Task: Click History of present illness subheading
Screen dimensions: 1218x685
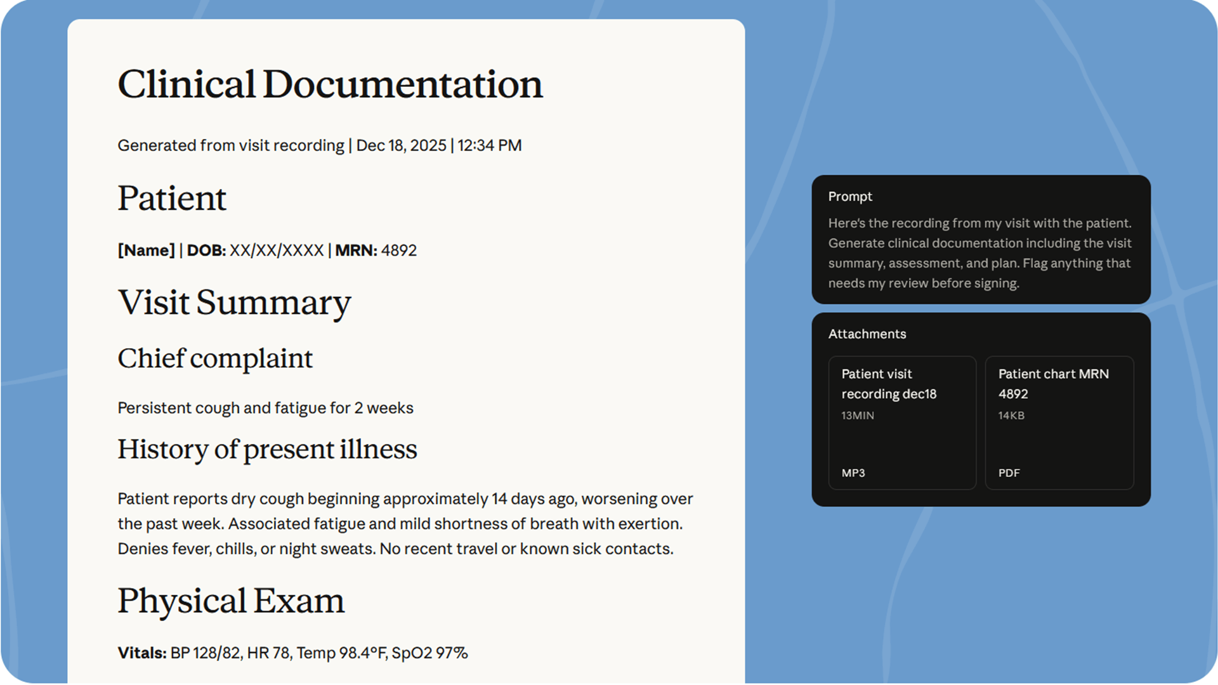Action: 267,450
